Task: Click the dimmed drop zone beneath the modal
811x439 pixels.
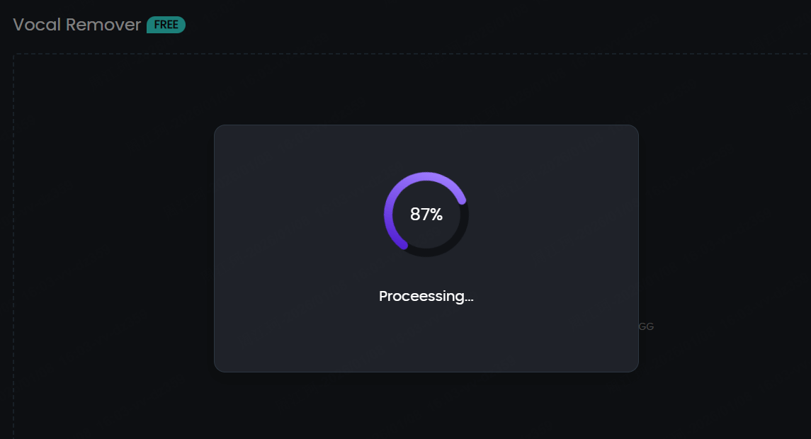Action: click(x=426, y=407)
